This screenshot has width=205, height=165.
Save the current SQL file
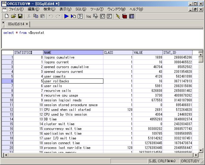[x=20, y=16]
